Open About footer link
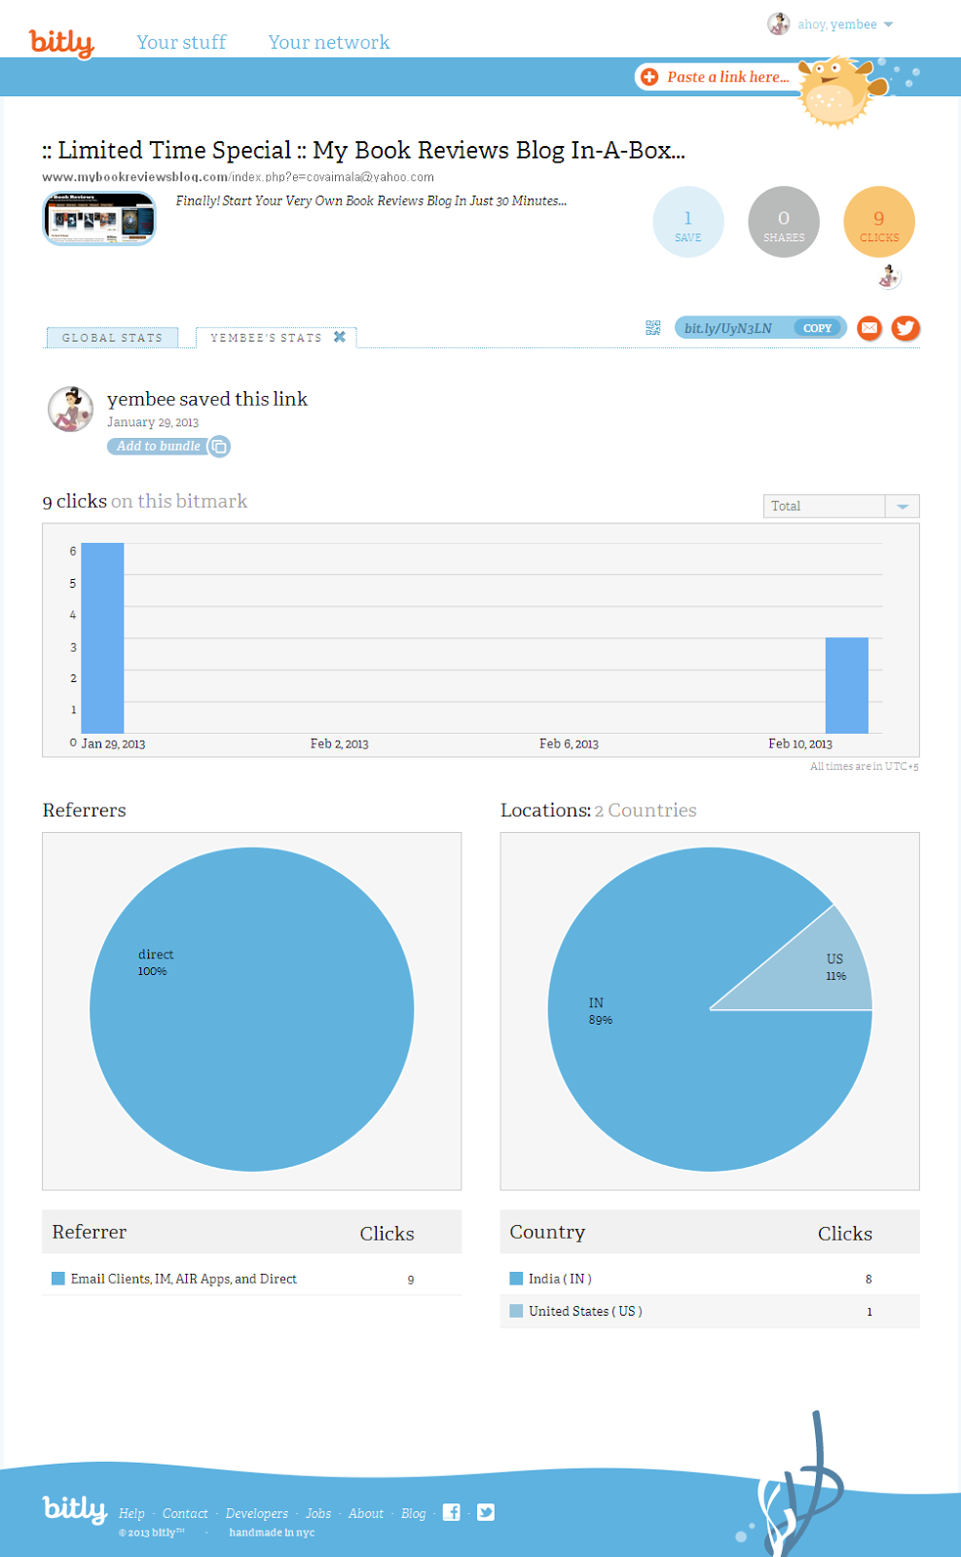Screen dimensions: 961x1557 (366, 1513)
